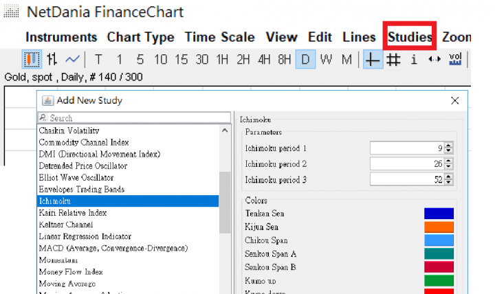Select the candlestick chart type icon
Viewport: 495px width, 294px height.
[x=31, y=59]
